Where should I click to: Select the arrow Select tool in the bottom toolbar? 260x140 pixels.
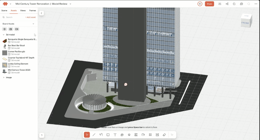pos(87,135)
